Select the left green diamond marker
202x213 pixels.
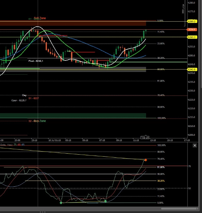61,203
